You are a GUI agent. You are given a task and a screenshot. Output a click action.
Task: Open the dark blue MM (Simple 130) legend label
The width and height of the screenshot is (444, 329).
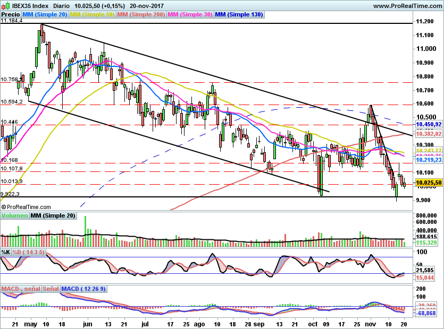pyautogui.click(x=239, y=14)
